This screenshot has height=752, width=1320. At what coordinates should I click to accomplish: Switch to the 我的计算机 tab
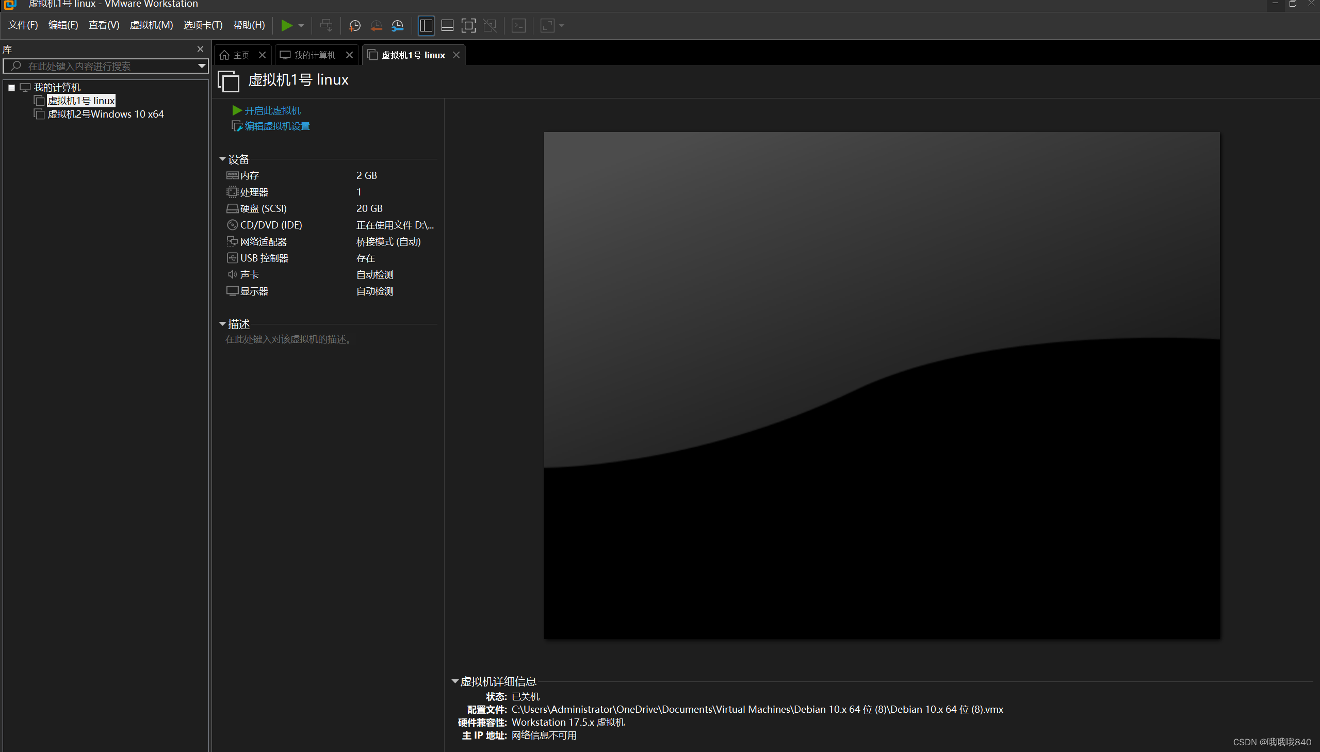314,55
